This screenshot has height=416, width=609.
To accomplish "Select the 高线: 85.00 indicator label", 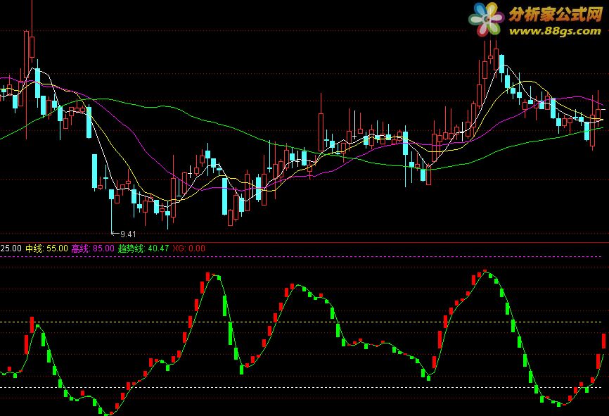I will pos(93,248).
